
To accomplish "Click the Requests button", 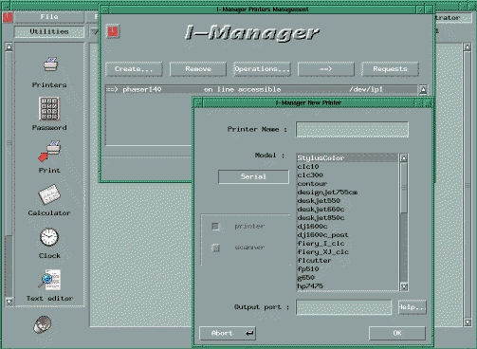I will click(390, 69).
